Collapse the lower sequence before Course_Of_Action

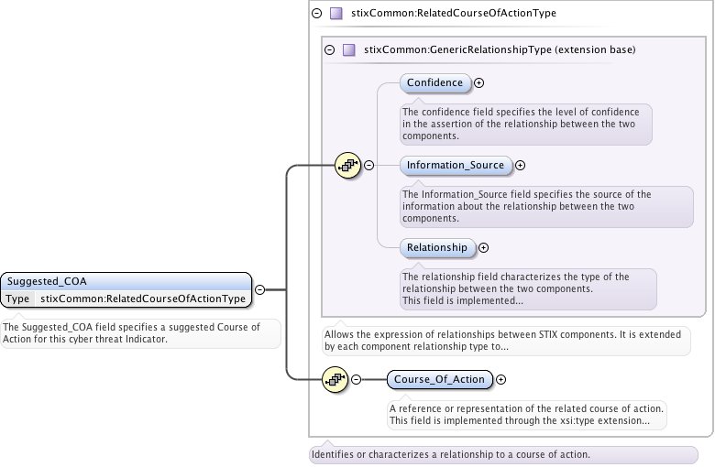[357, 379]
